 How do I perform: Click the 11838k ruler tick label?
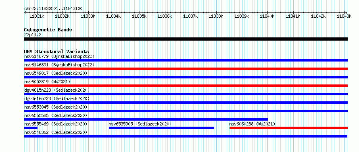(216, 16)
